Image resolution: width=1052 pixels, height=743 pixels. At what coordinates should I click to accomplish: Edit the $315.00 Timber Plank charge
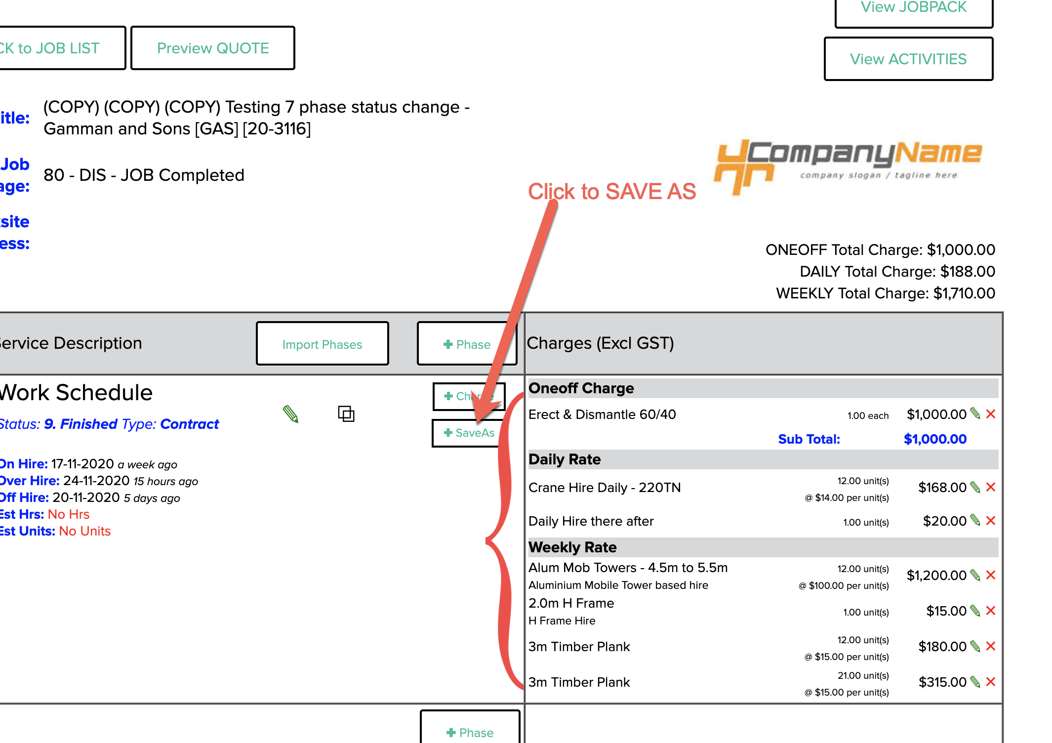coord(975,682)
